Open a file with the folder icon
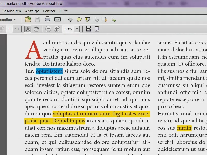This screenshot has width=207, height=155. point(28,19)
